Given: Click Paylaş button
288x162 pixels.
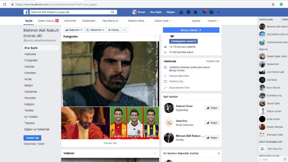Looking at the screenshot, I should point(113,30).
